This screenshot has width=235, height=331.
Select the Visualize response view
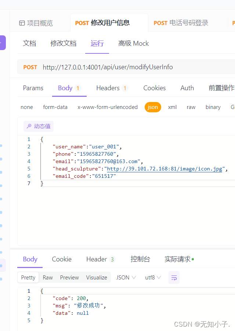pyautogui.click(x=97, y=277)
